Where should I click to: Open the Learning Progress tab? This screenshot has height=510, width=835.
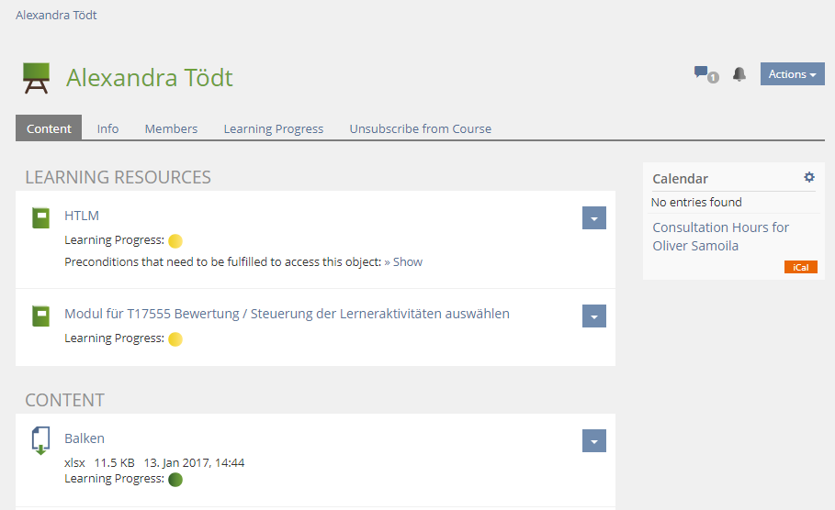pyautogui.click(x=274, y=128)
